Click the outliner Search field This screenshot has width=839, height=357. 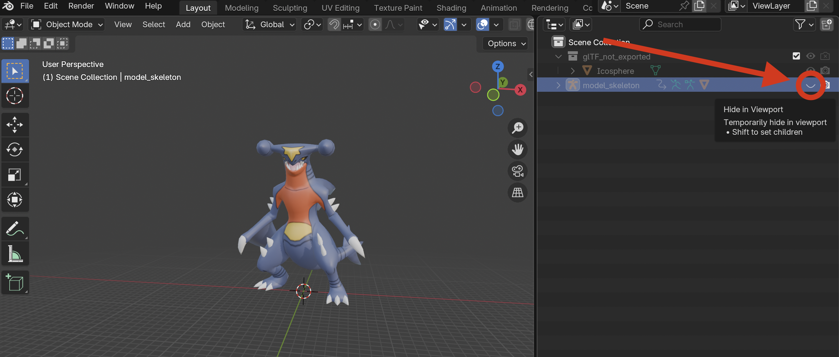pos(680,25)
